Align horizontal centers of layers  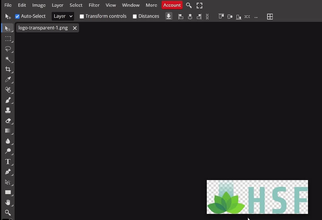tap(190, 16)
